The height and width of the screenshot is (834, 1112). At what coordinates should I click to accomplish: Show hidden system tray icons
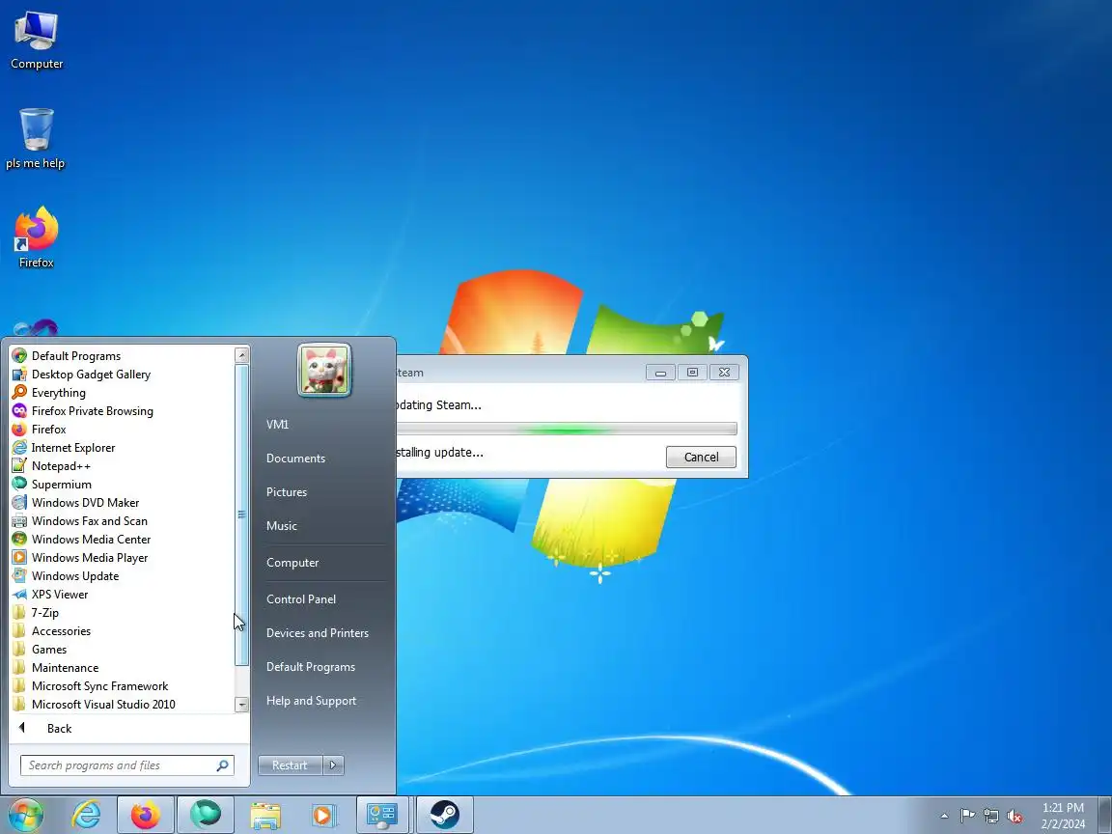click(x=944, y=817)
